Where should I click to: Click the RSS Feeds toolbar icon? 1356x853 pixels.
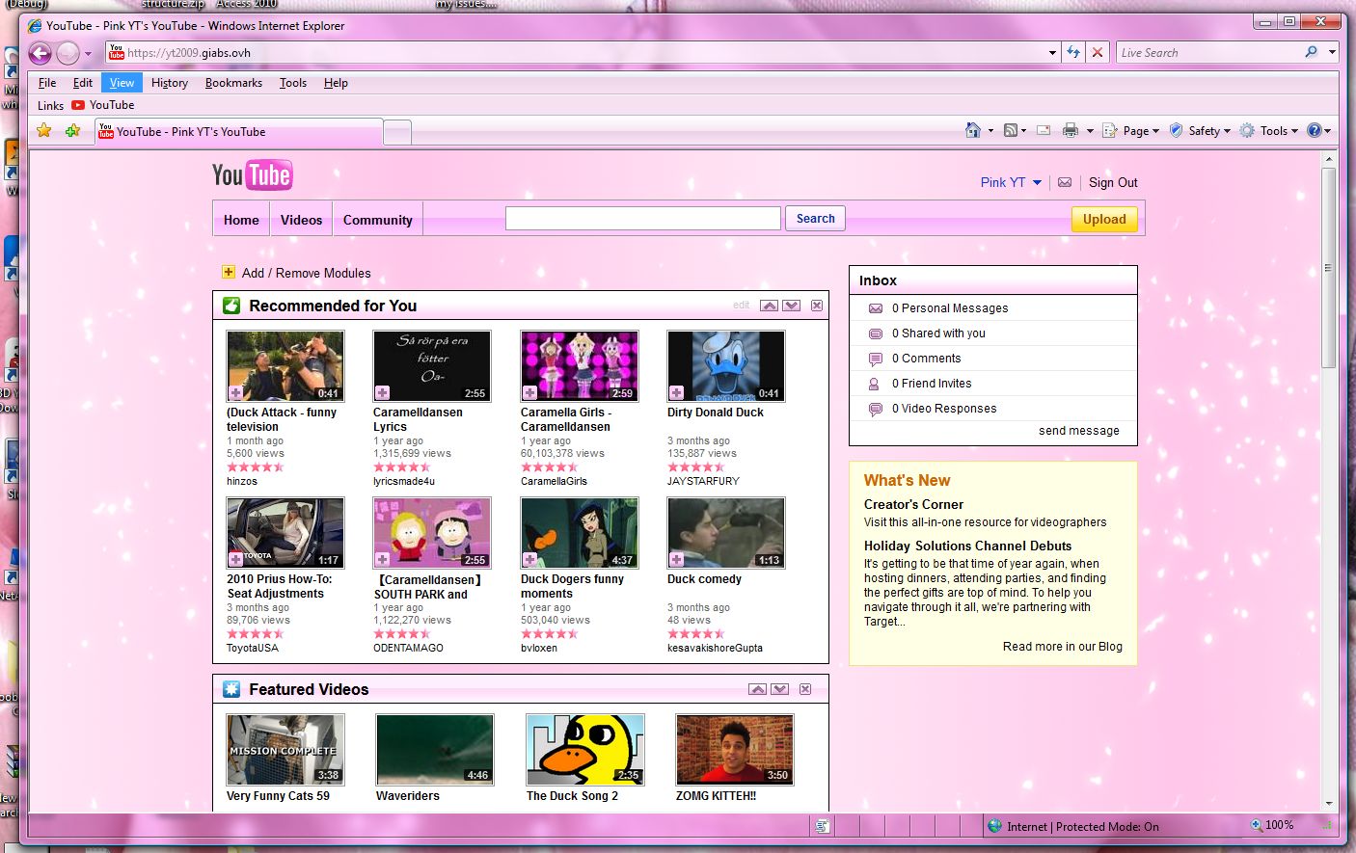click(x=1010, y=130)
